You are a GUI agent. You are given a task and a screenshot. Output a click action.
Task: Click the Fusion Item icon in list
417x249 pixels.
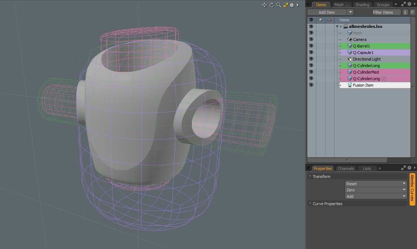tap(350, 85)
